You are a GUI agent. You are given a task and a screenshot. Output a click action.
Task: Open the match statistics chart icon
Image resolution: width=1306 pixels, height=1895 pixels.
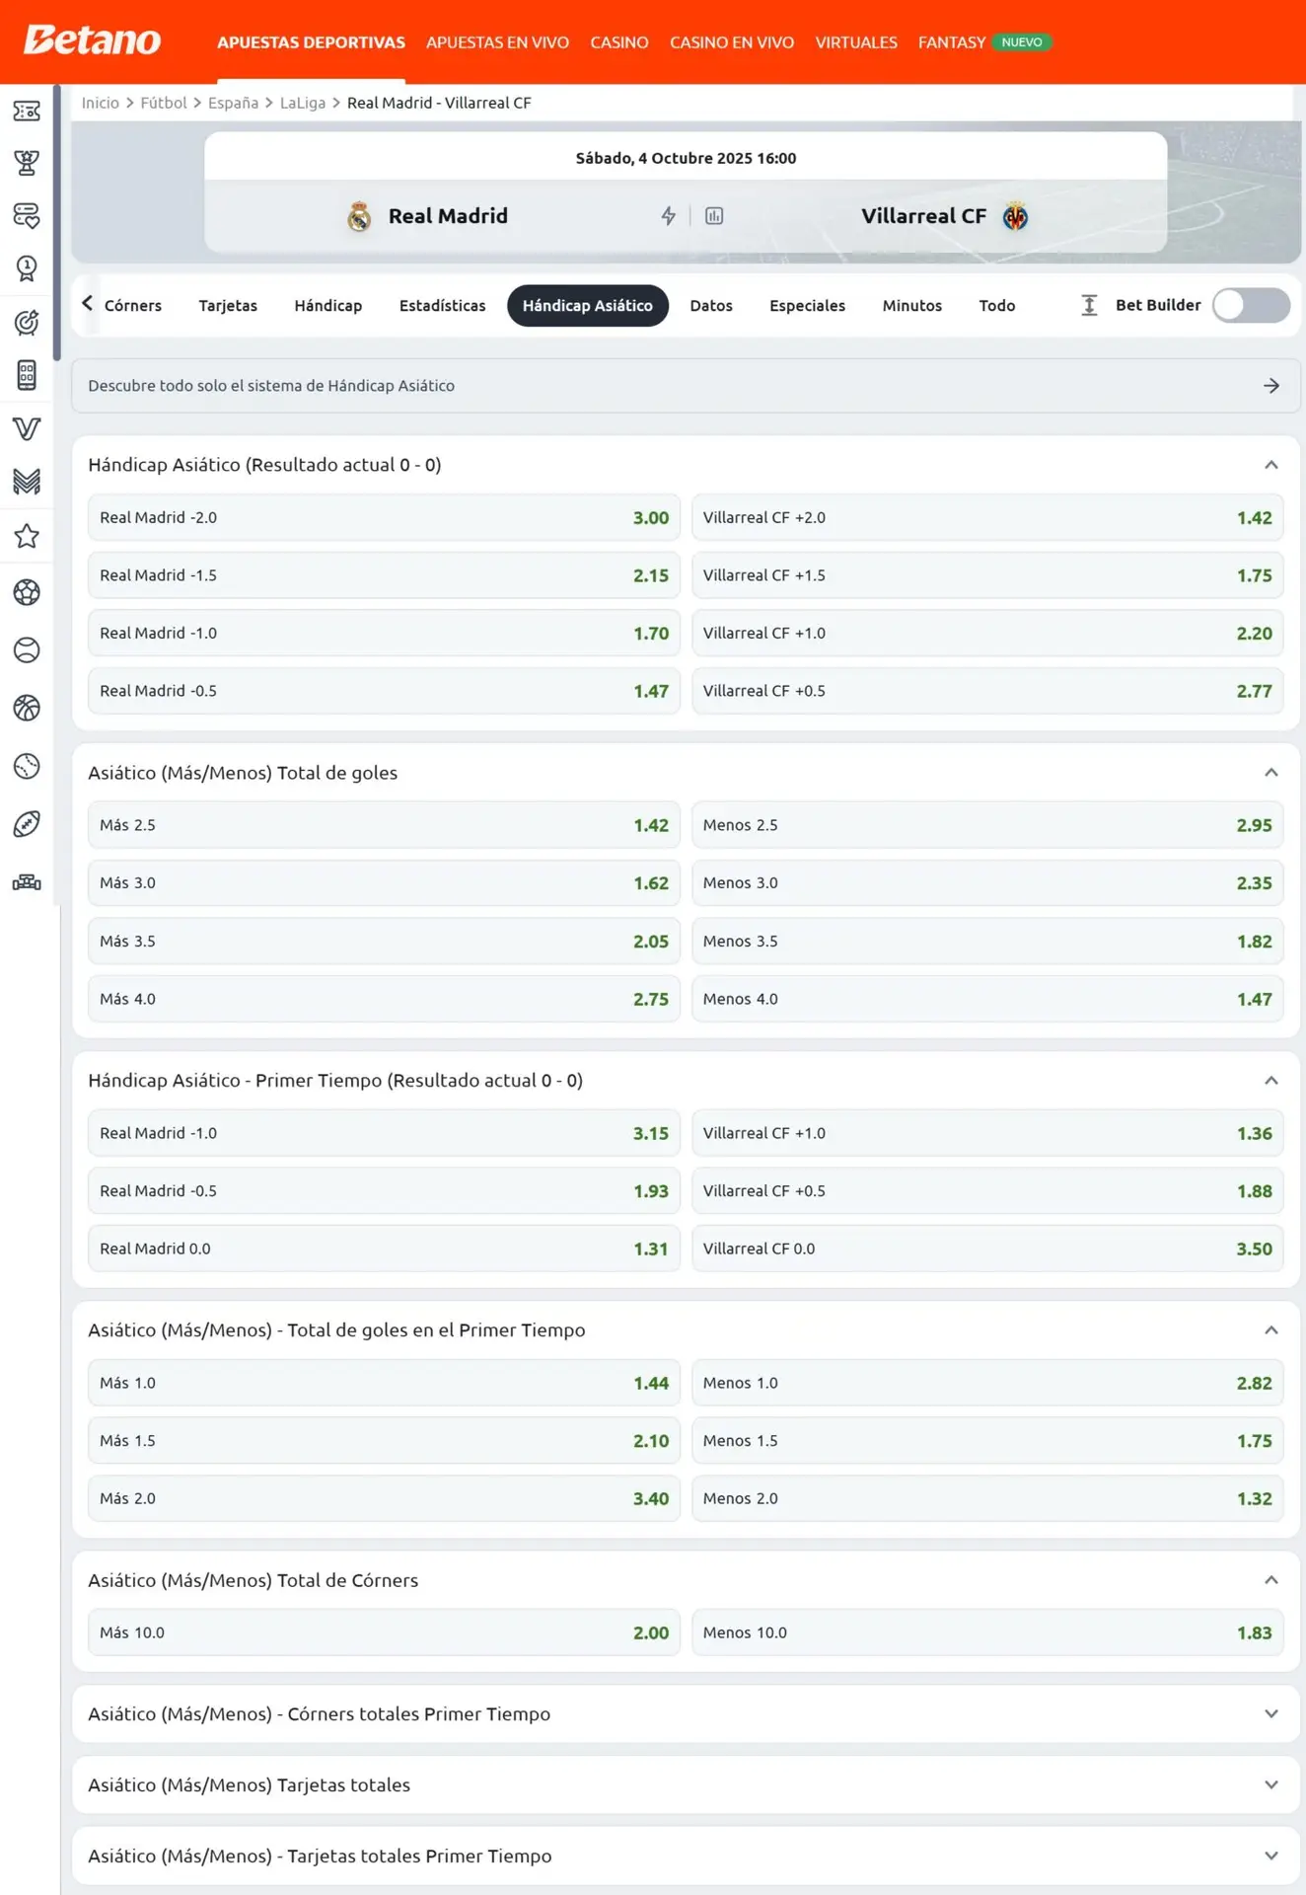[x=714, y=216]
